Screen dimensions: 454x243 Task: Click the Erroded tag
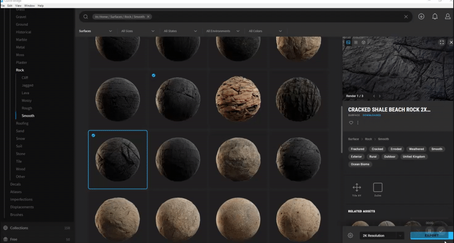click(x=396, y=149)
